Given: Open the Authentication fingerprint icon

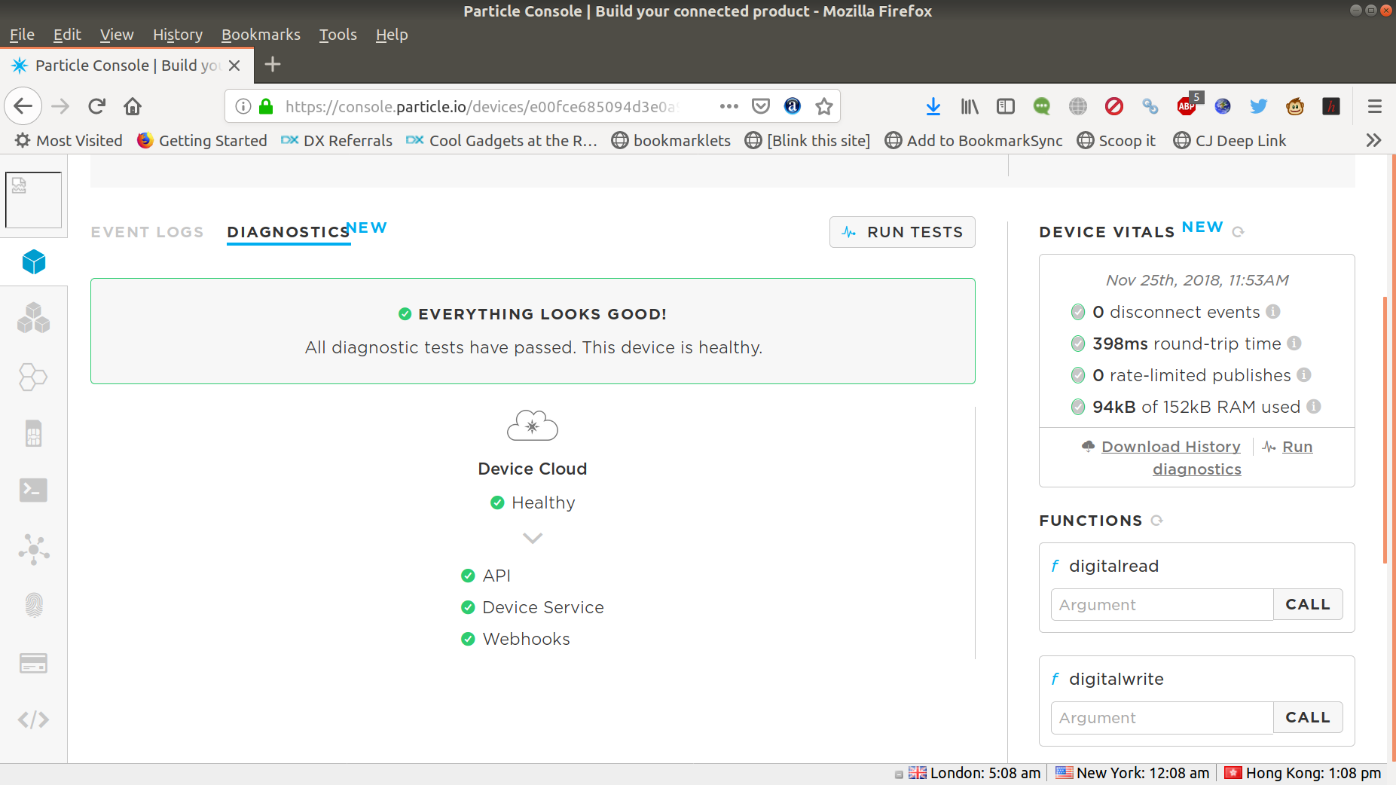Looking at the screenshot, I should pos(34,605).
